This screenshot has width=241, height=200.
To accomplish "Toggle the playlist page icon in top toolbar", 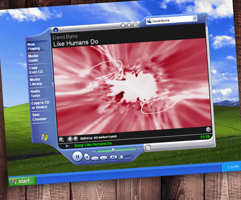I will click(x=135, y=24).
